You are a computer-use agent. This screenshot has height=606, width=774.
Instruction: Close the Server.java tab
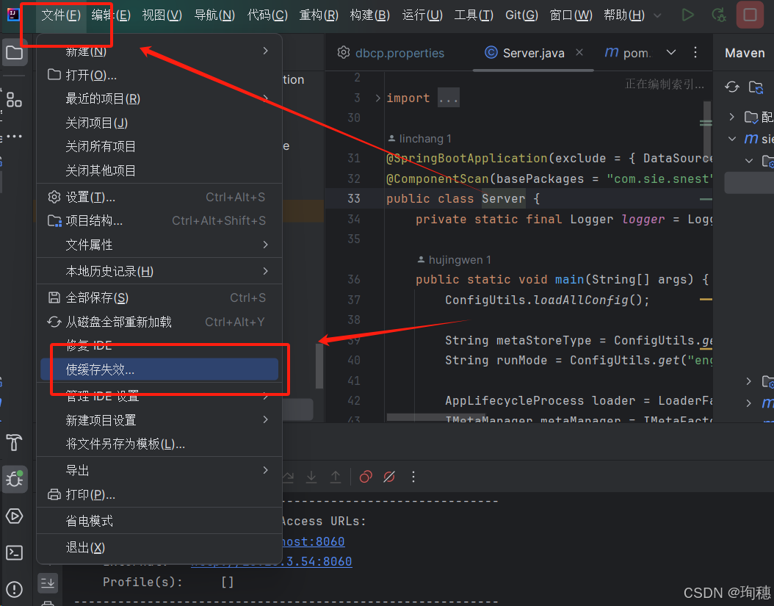click(x=579, y=52)
